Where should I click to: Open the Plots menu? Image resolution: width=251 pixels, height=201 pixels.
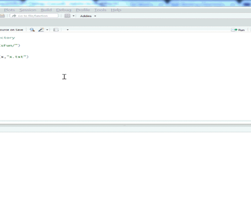tap(9, 10)
